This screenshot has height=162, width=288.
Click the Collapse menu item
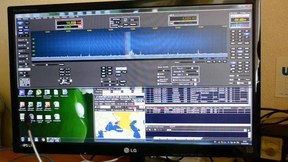[x=64, y=17]
